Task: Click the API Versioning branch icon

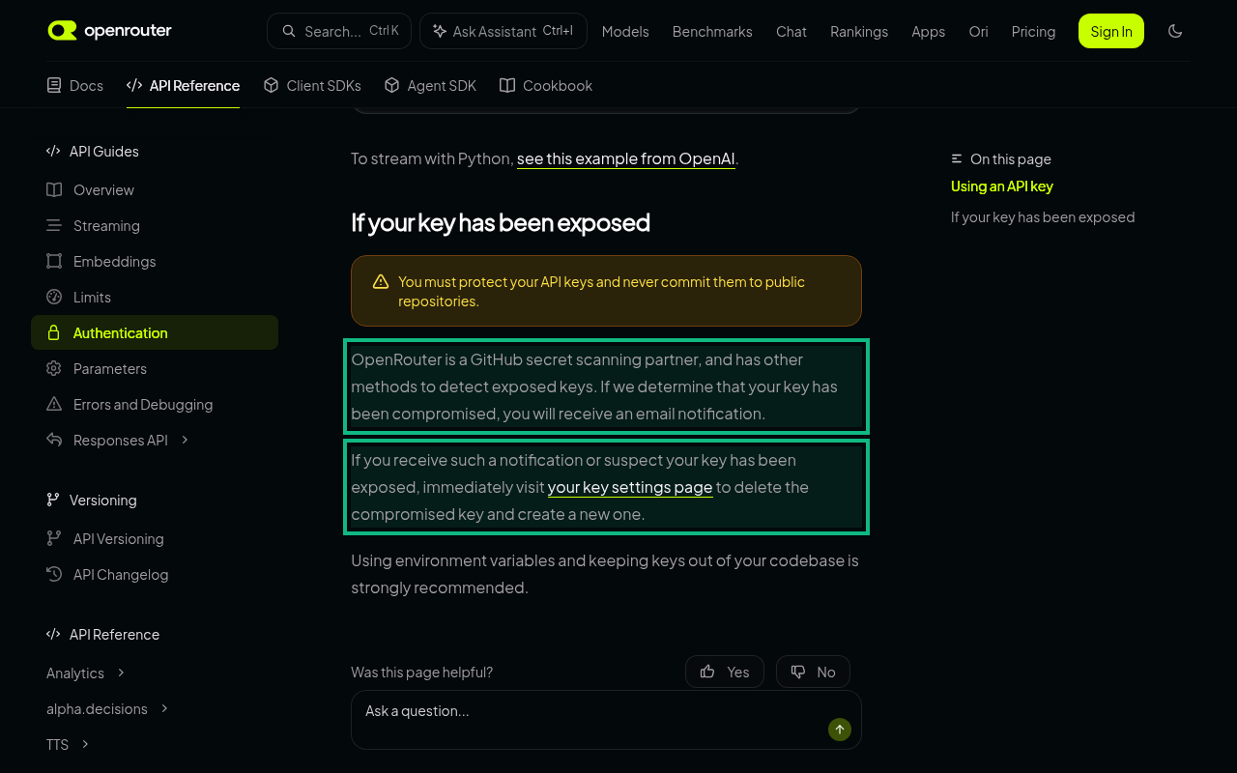Action: 54,538
